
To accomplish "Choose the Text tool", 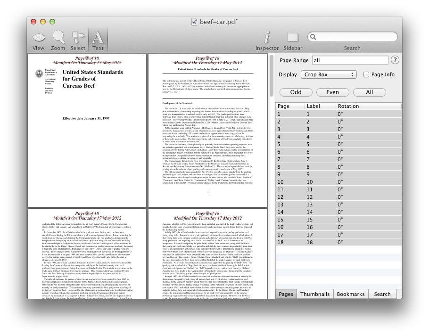I will (98, 41).
